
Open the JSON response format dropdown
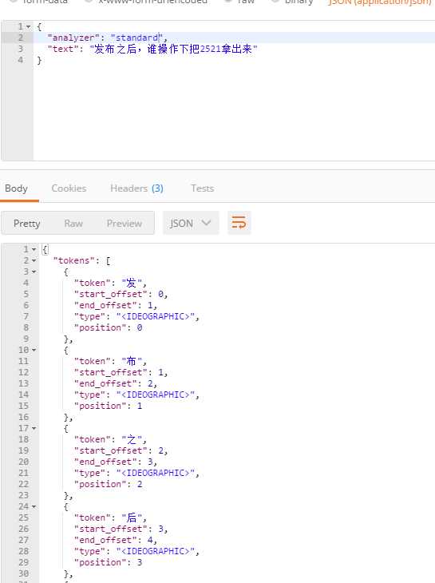[x=191, y=223]
